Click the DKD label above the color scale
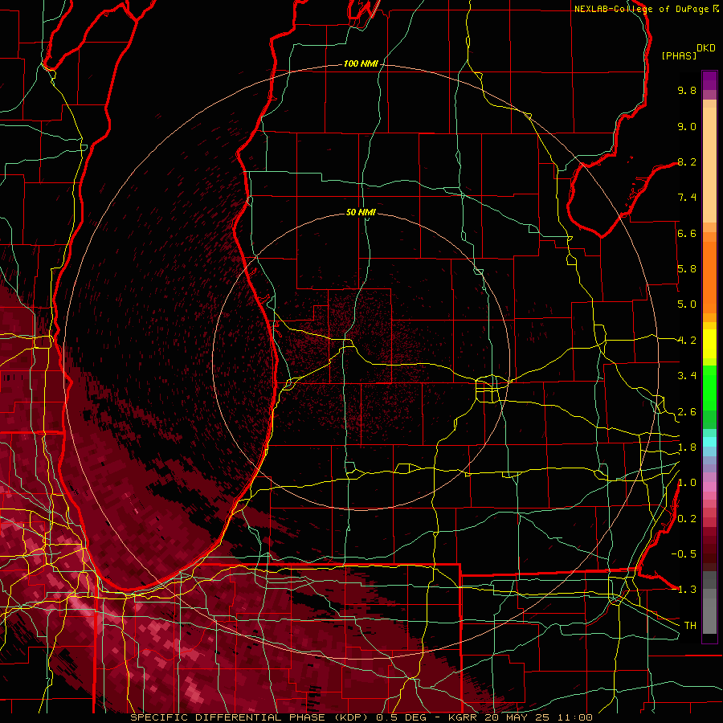The height and width of the screenshot is (723, 723). [x=706, y=48]
